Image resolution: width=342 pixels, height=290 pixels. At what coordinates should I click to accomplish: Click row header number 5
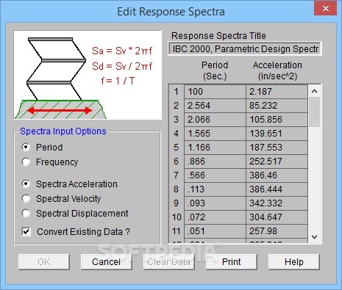(x=177, y=148)
